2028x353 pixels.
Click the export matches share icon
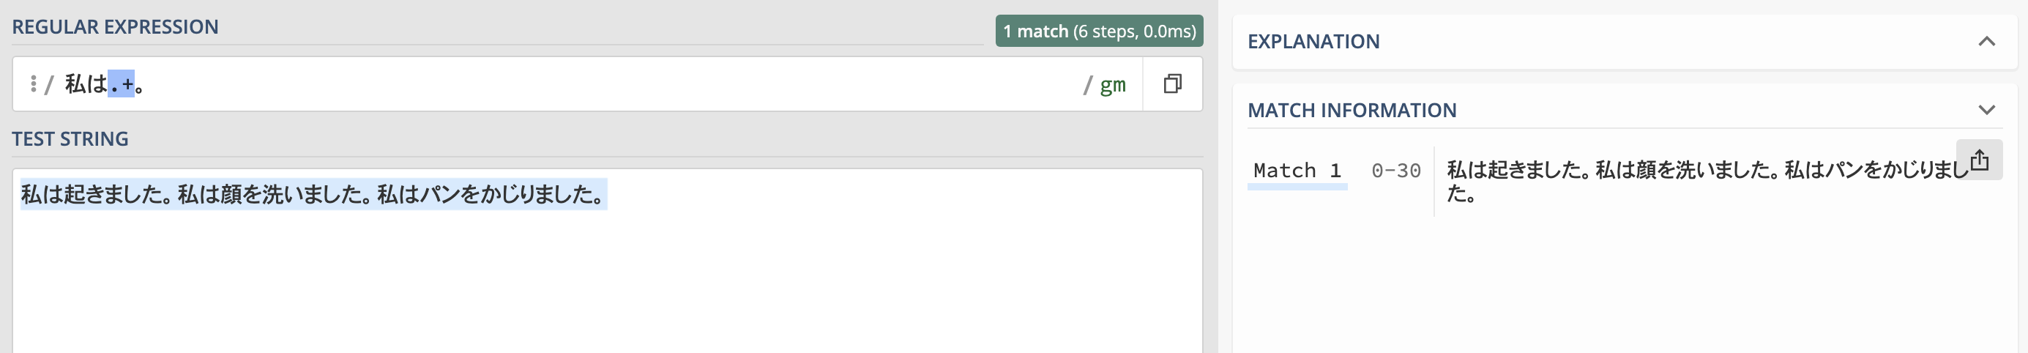[x=1978, y=160]
